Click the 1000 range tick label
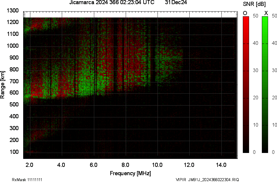Screen dimensions: 277x182 (13, 46)
